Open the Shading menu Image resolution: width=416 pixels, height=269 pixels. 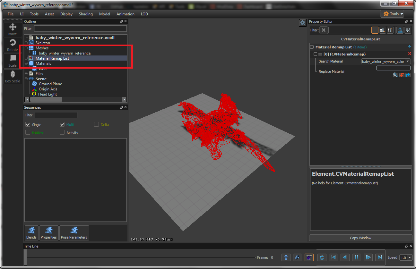[x=86, y=14]
